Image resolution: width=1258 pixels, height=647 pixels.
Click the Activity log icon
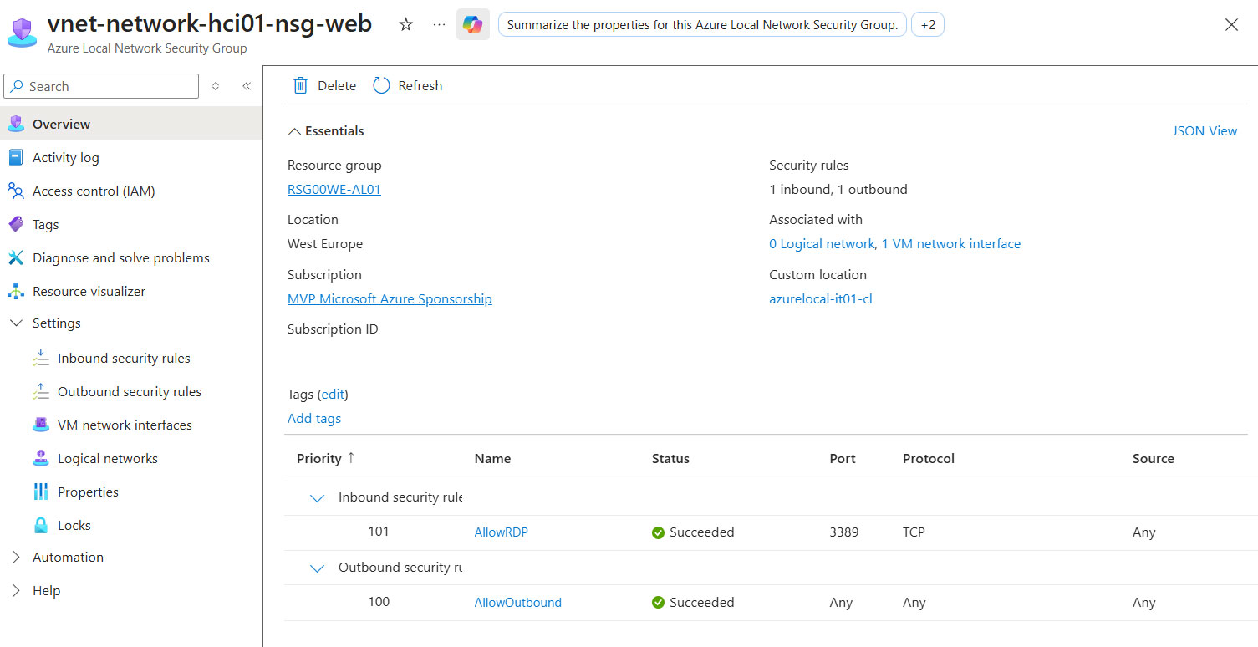(16, 157)
